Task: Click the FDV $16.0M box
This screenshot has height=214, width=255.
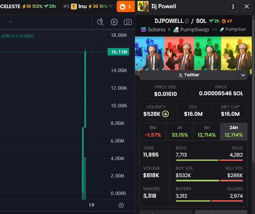Action: [x=193, y=111]
